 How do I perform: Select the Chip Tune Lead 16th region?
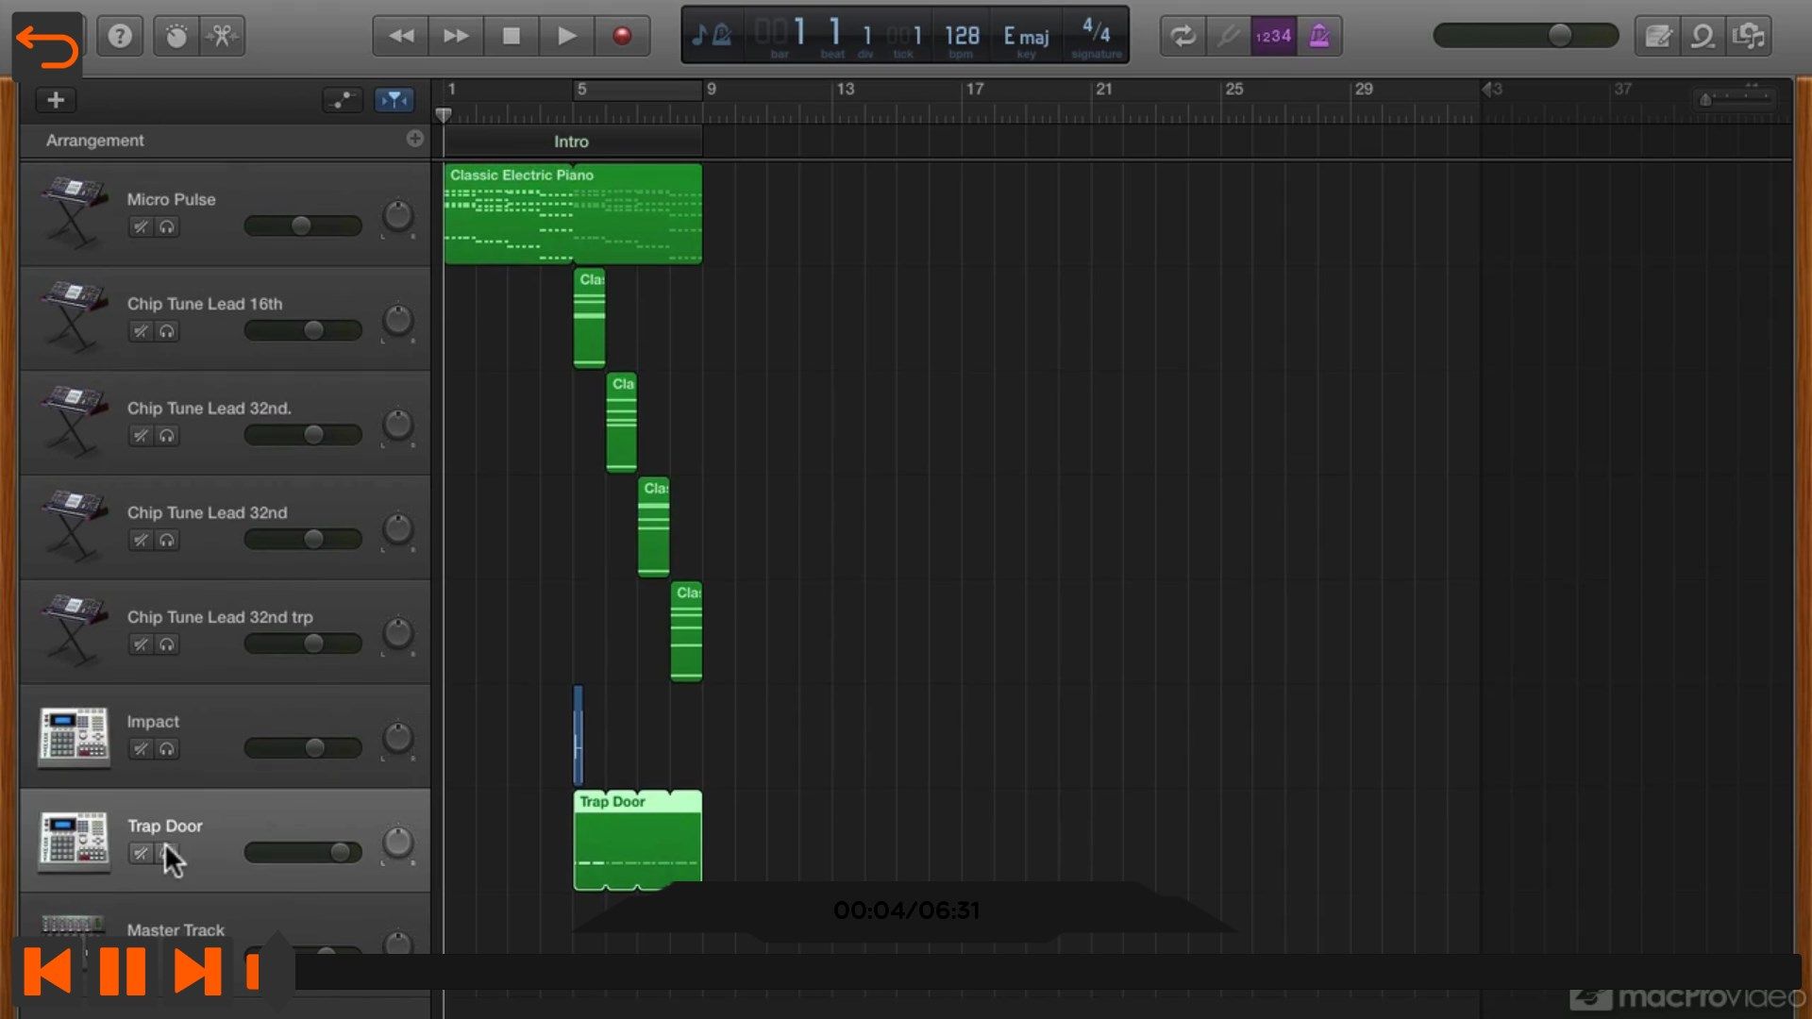pos(589,319)
